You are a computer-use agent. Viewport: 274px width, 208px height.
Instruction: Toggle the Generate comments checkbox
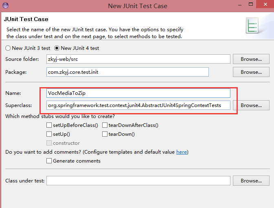pyautogui.click(x=49, y=161)
